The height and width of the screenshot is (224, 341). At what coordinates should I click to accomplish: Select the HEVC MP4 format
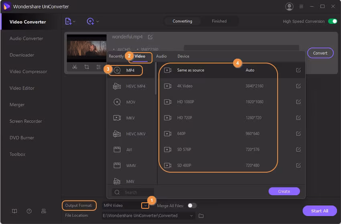tap(131, 86)
